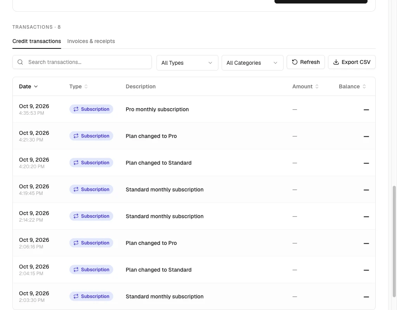Click the Date column sort chevron

point(36,86)
